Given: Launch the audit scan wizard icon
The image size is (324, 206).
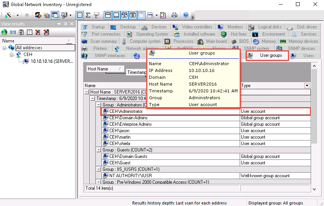Looking at the screenshot, I should pyautogui.click(x=8, y=15).
